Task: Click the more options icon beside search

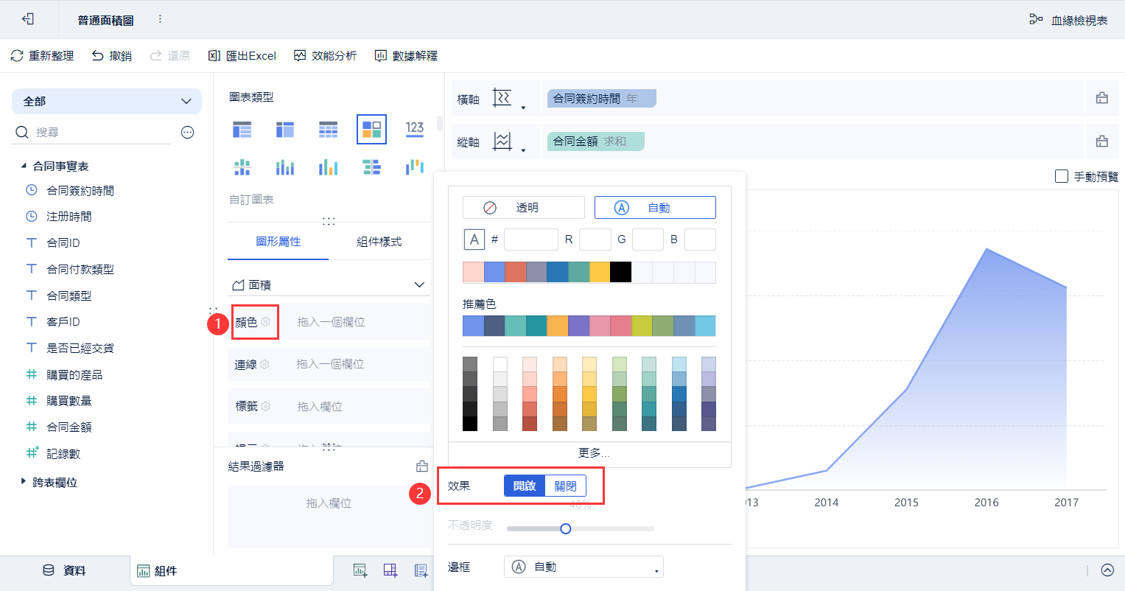Action: [188, 133]
